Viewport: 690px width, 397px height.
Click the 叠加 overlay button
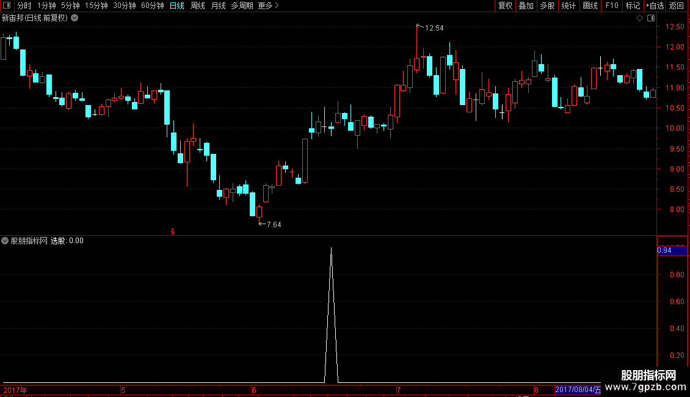(x=526, y=5)
